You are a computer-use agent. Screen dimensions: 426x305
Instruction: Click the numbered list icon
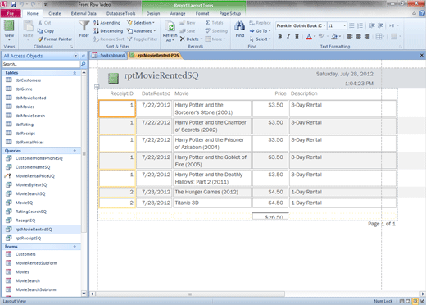360,25
